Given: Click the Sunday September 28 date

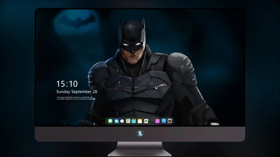Looking at the screenshot, I should [x=77, y=92].
